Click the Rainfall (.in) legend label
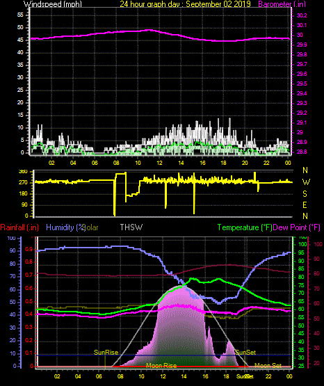324x386 pixels. (19, 227)
